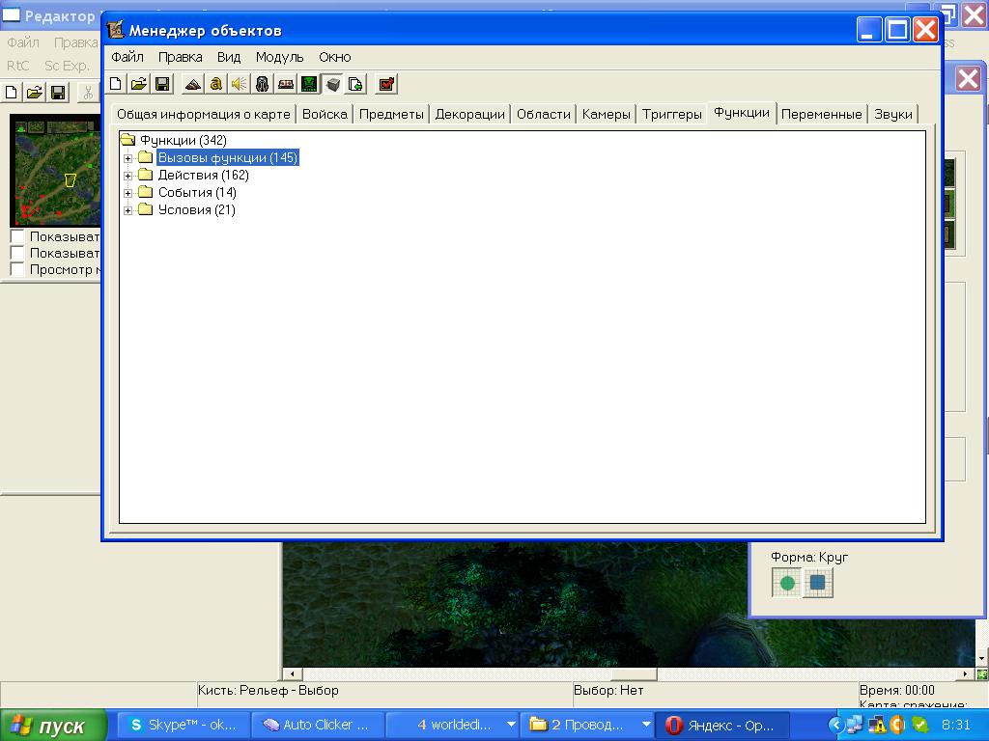
Task: Expand the Действия tree node
Action: click(128, 176)
